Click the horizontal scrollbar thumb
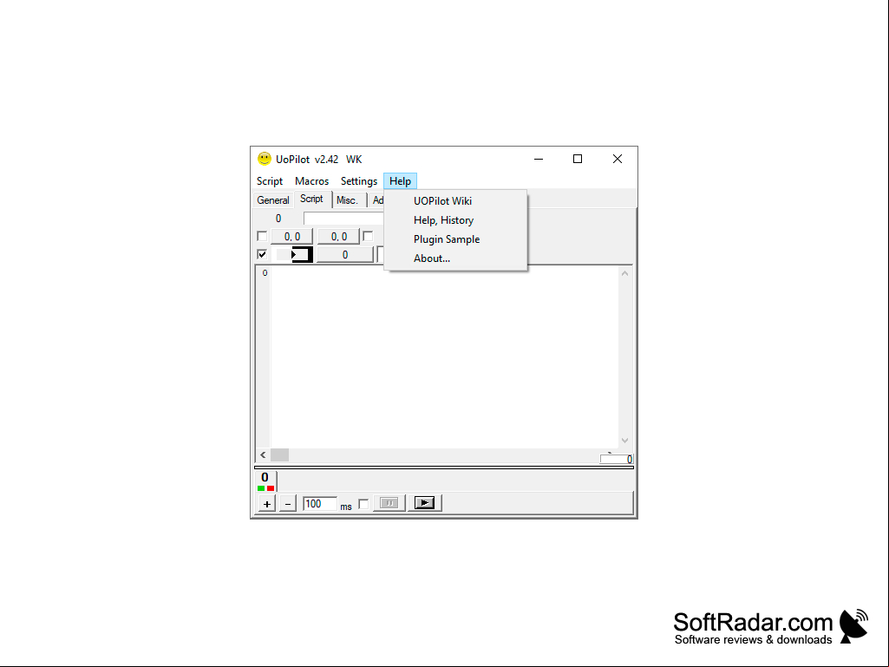 click(x=279, y=454)
